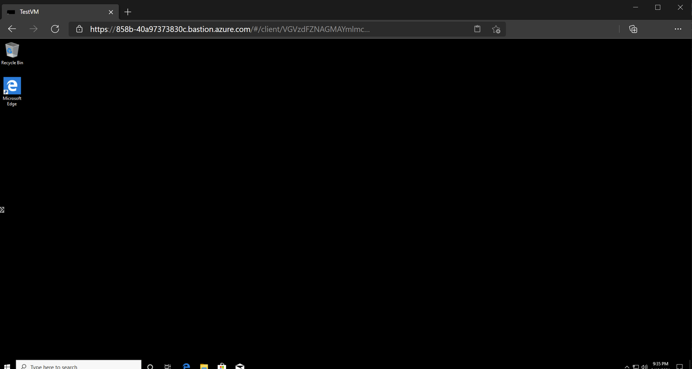The image size is (692, 369).
Task: Open the Action Center notifications icon
Action: click(x=680, y=367)
